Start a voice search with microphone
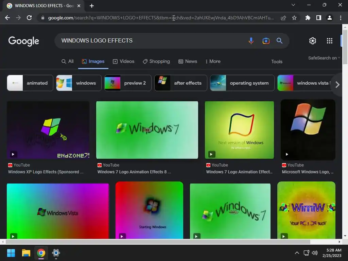 (251, 41)
